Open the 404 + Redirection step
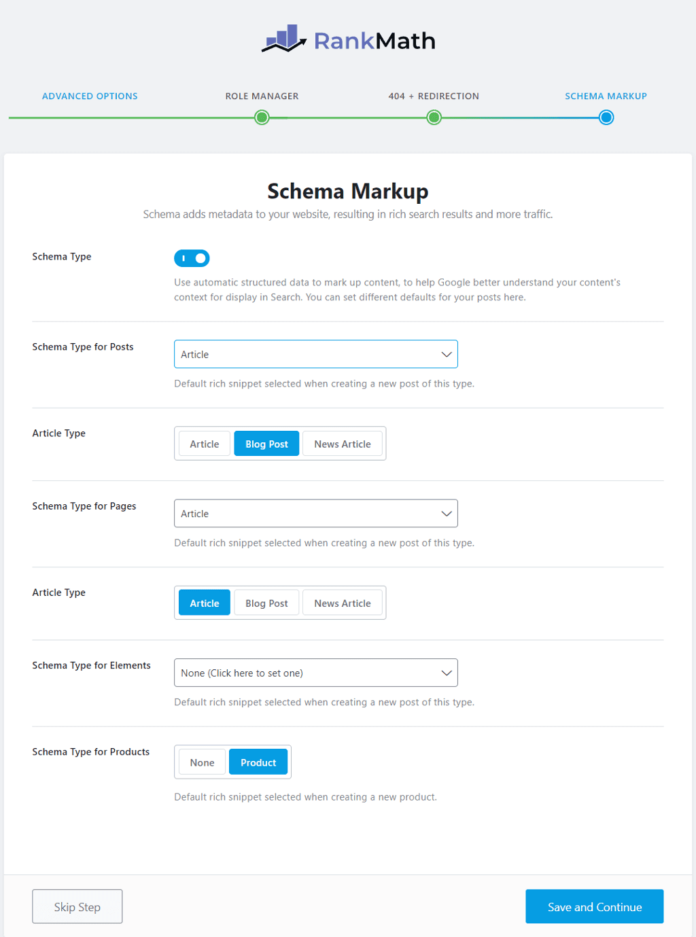 (x=434, y=96)
